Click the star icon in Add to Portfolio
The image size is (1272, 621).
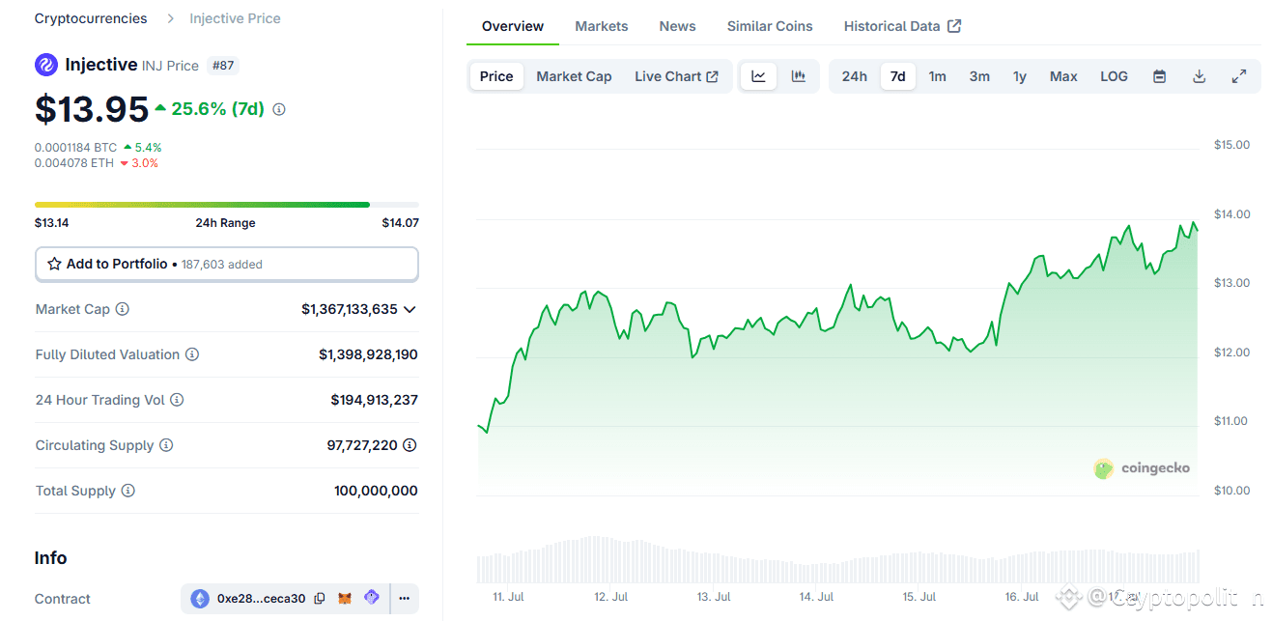(55, 264)
